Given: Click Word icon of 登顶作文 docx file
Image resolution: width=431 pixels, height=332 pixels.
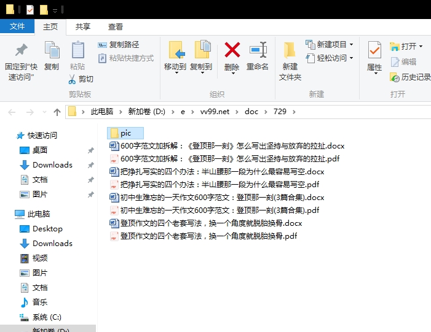Looking at the screenshot, I should (114, 223).
